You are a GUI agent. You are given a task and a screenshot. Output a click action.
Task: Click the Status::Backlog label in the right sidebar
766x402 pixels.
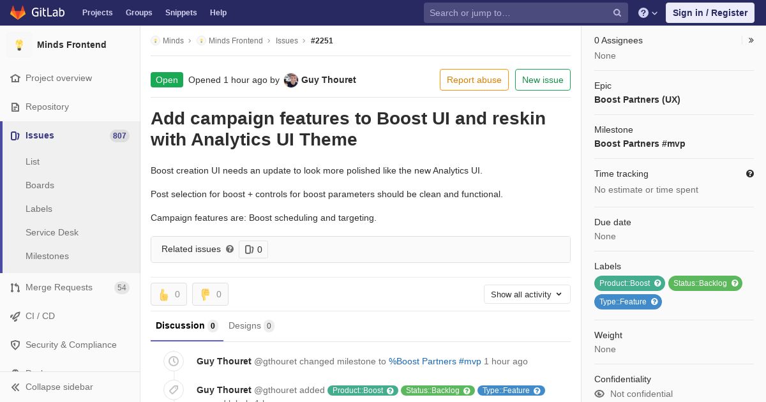705,283
